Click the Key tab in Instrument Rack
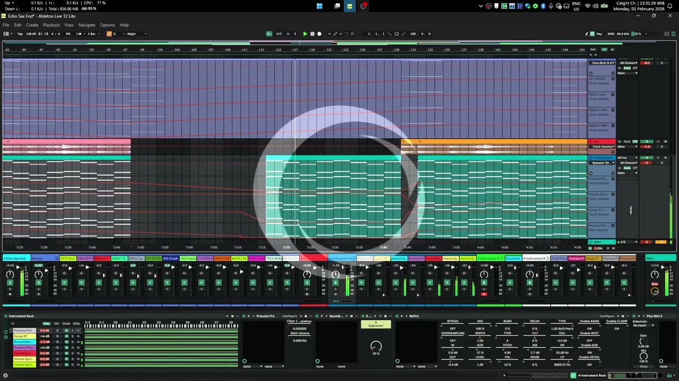 tap(47, 323)
